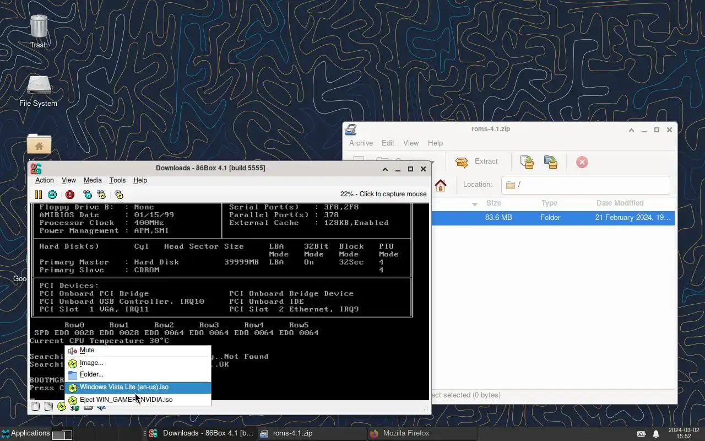Image resolution: width=705 pixels, height=441 pixels.
Task: Send Ctrl+Alt+Esc with the yellow keyboard icon
Action: tap(101, 195)
